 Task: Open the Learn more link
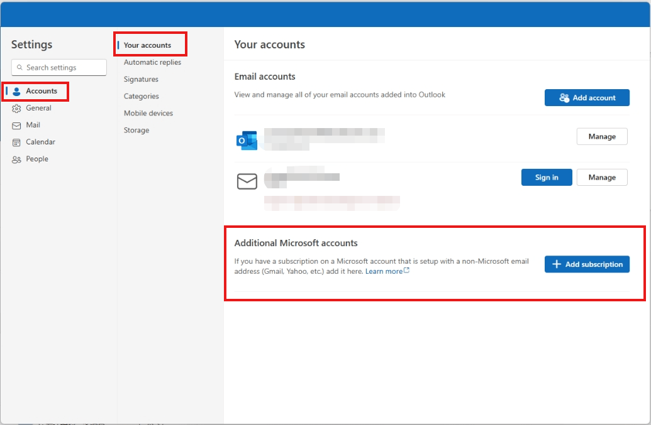[384, 271]
